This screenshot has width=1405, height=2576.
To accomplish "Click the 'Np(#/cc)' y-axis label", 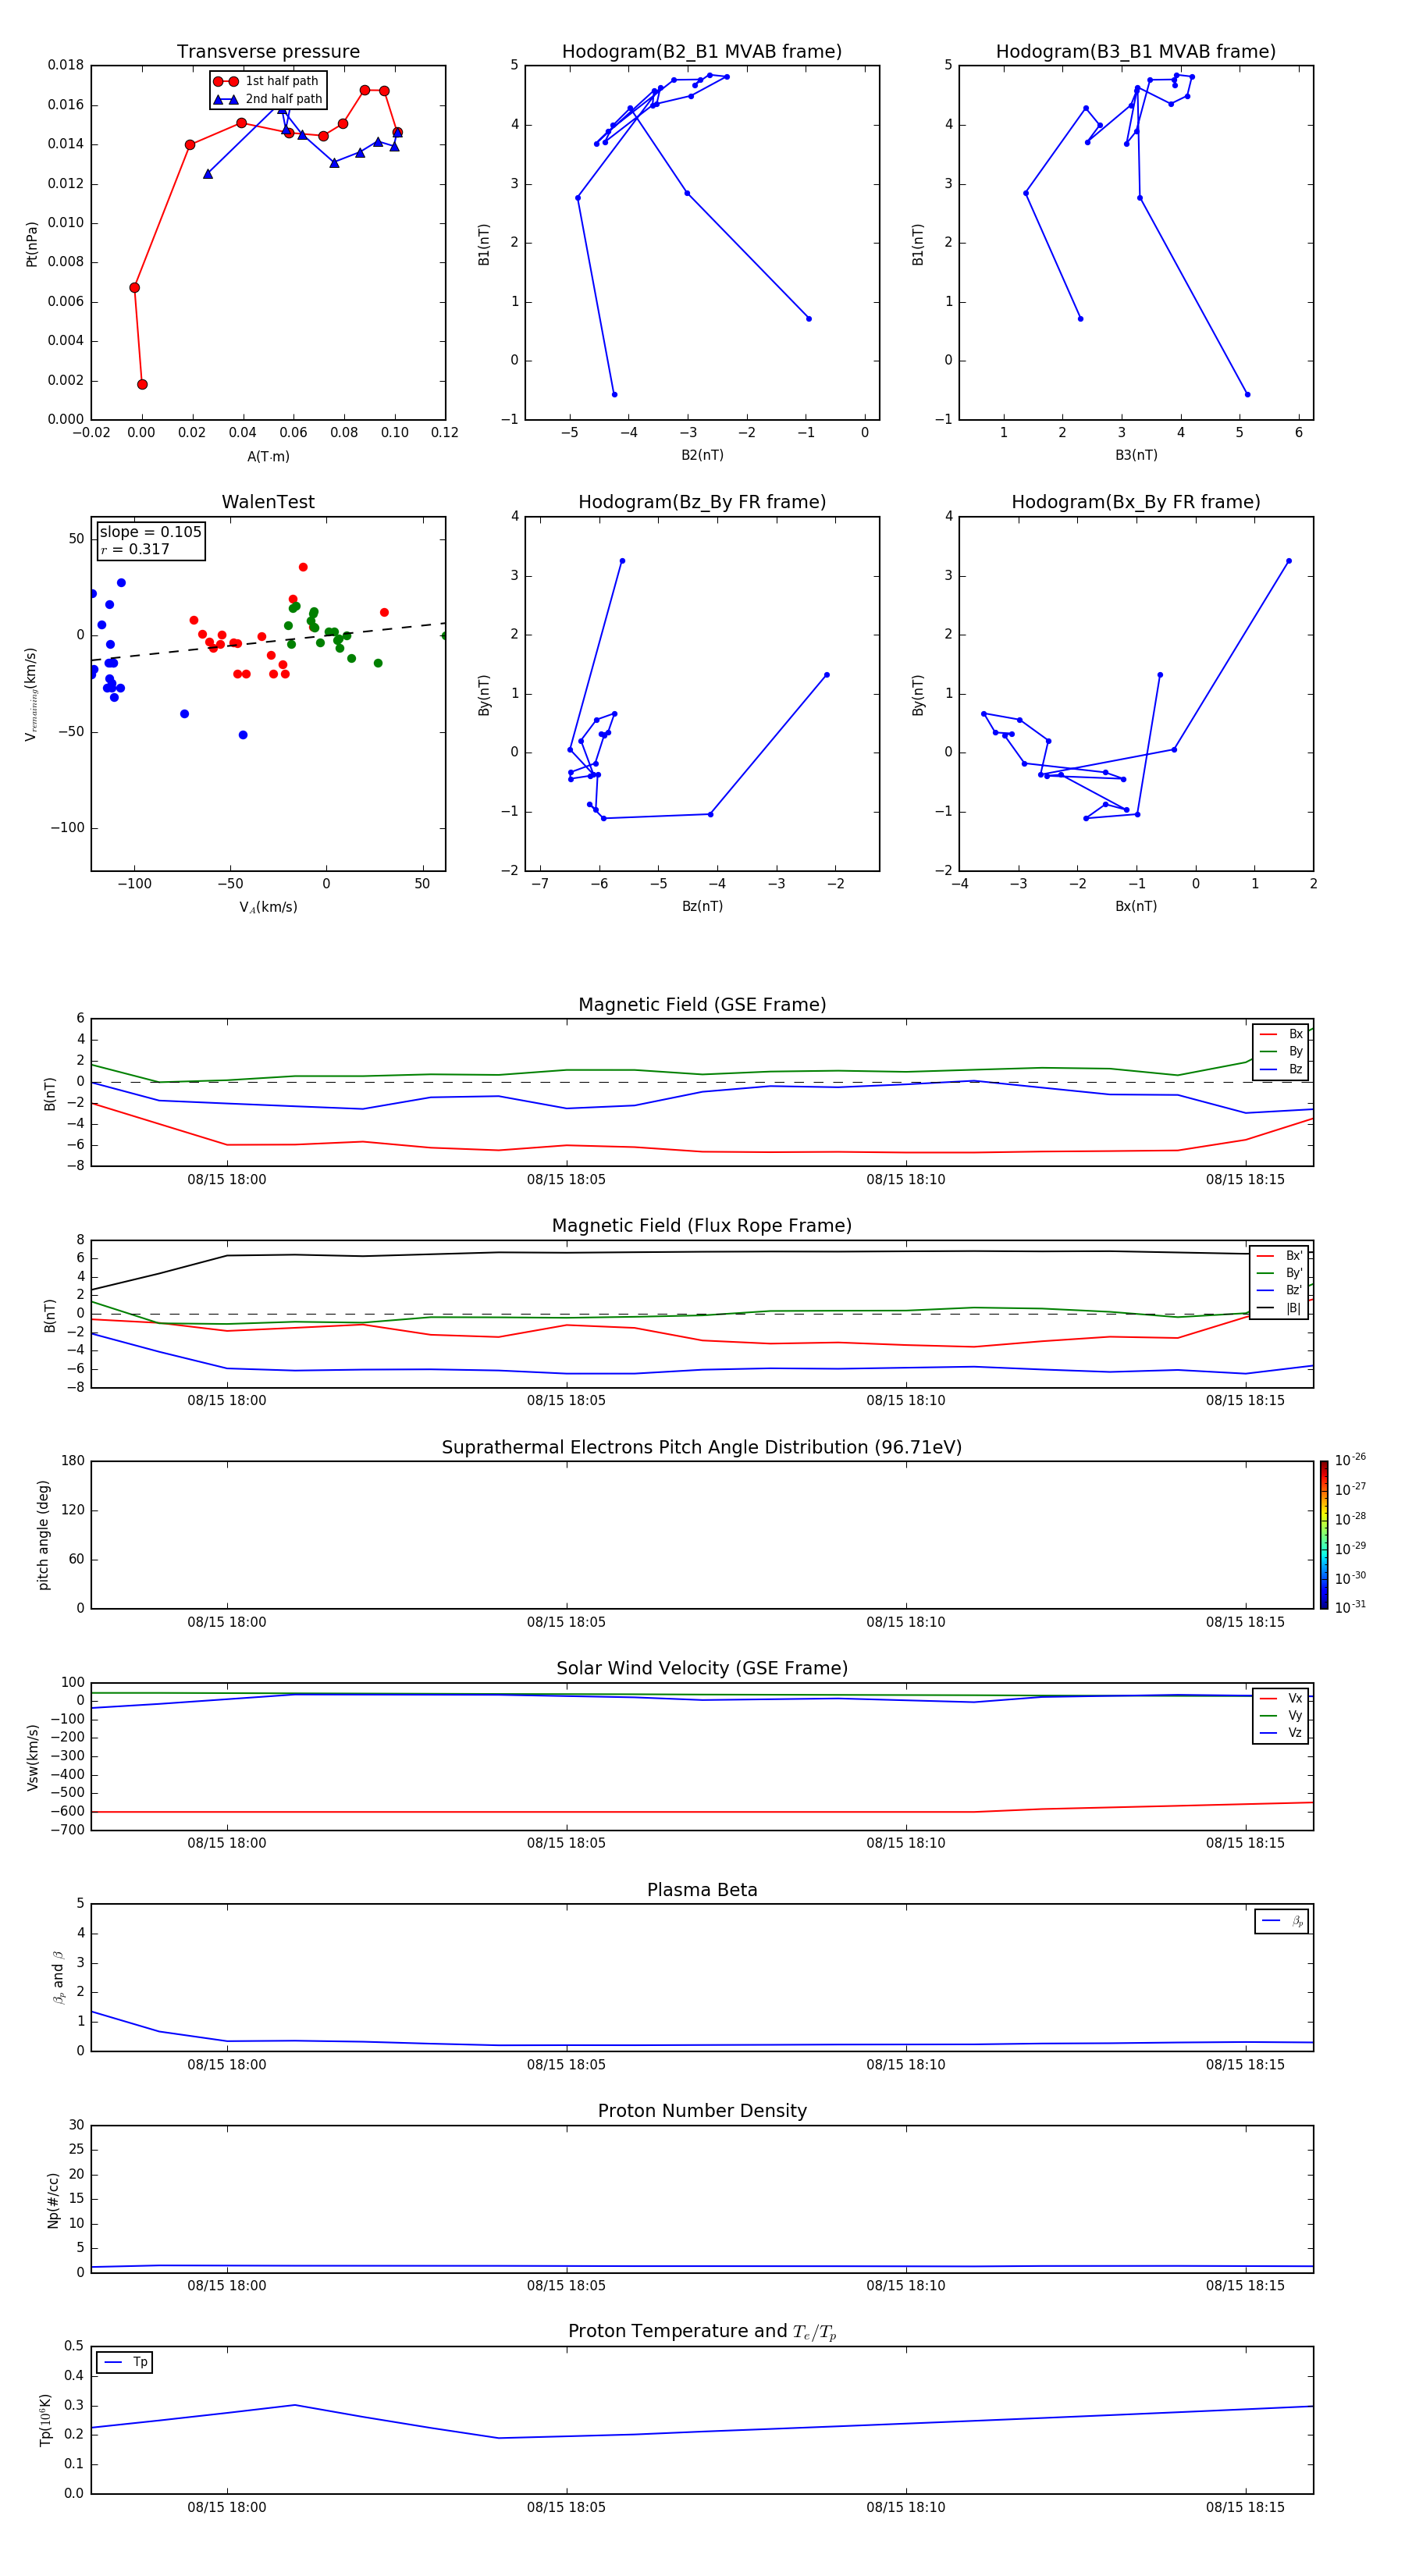I will coord(53,2200).
